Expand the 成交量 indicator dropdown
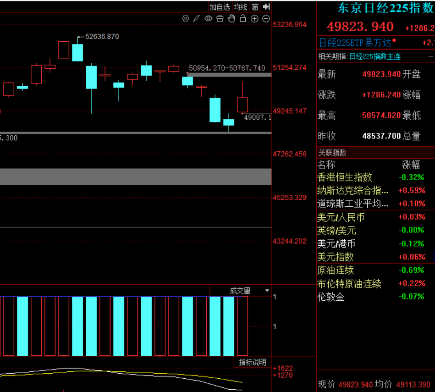The image size is (435, 392). coord(267,291)
